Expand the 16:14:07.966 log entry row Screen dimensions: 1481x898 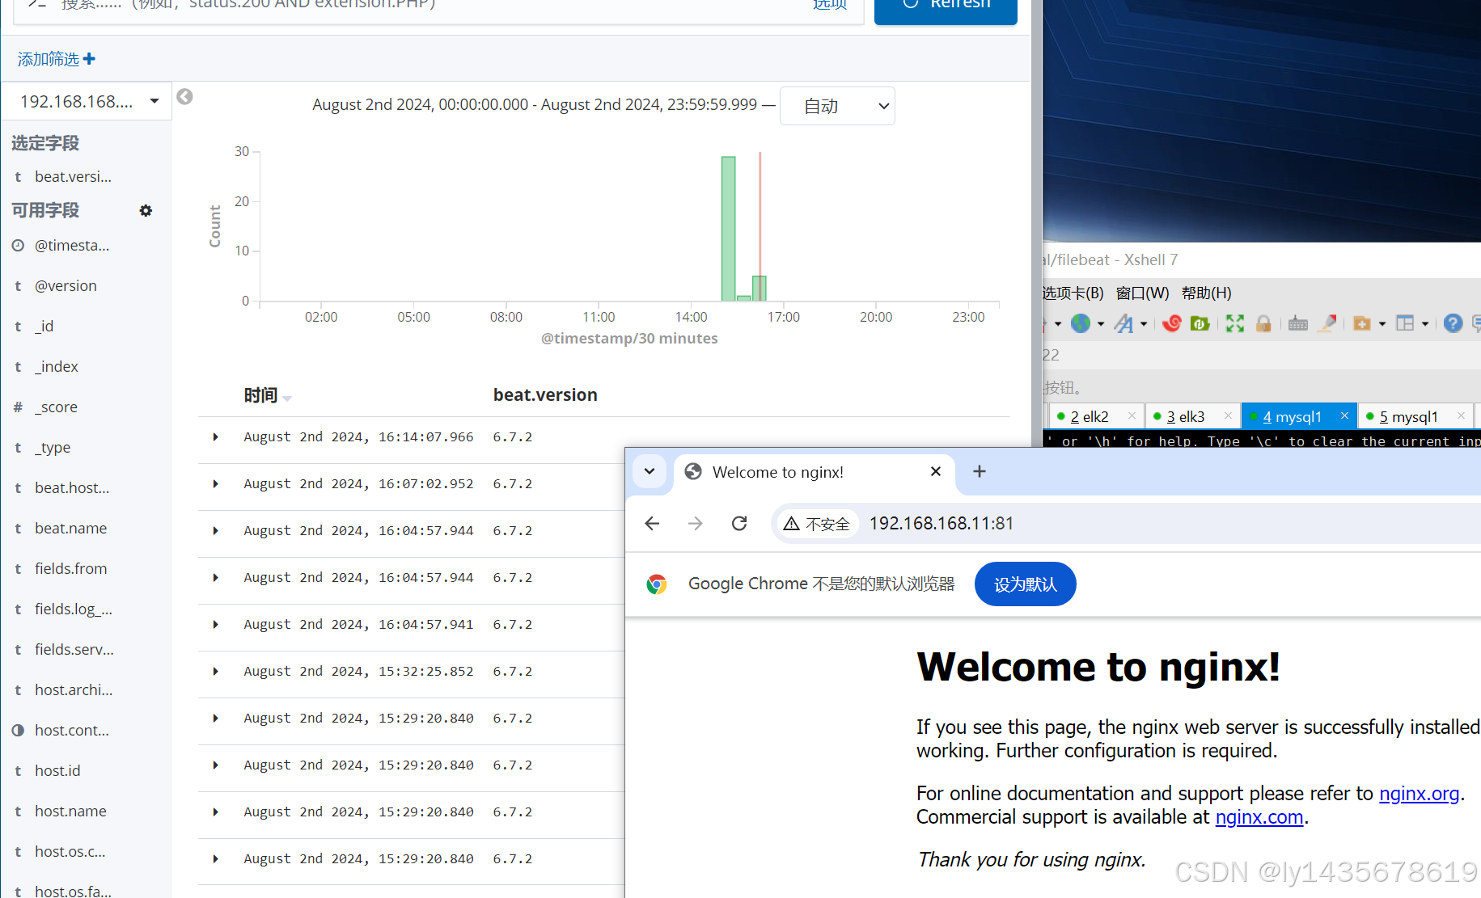pyautogui.click(x=215, y=437)
